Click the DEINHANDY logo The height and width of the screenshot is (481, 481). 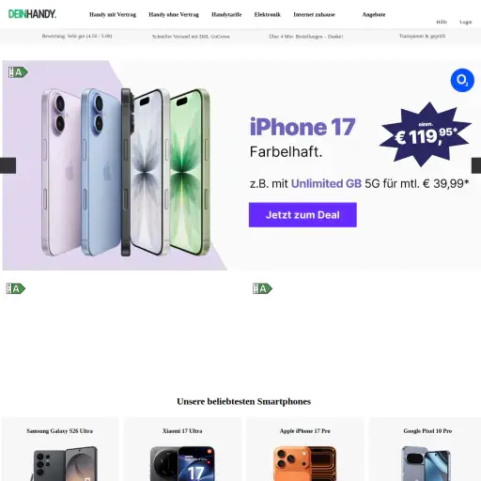(32, 14)
